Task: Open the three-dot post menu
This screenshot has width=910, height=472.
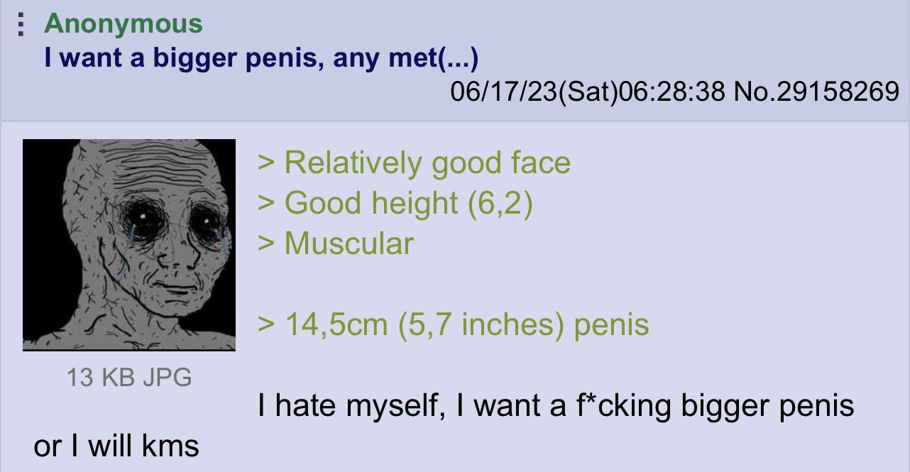Action: (21, 24)
